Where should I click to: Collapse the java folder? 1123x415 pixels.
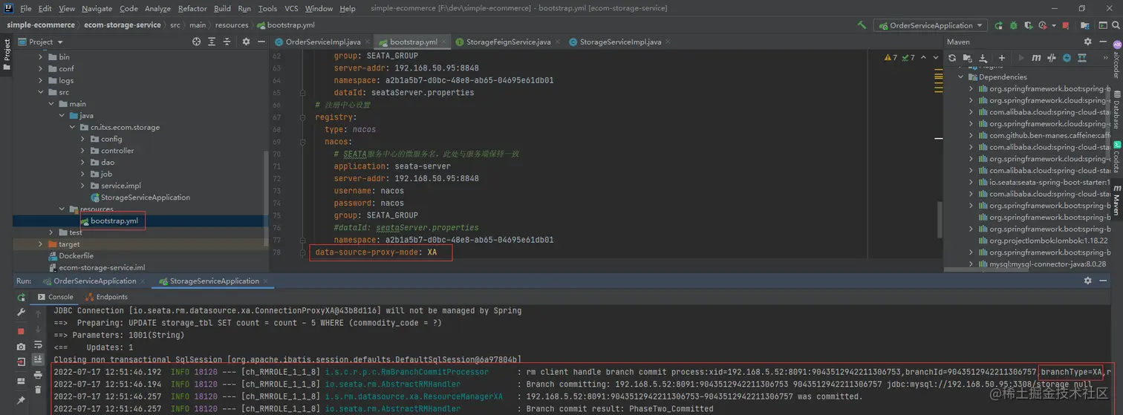62,116
